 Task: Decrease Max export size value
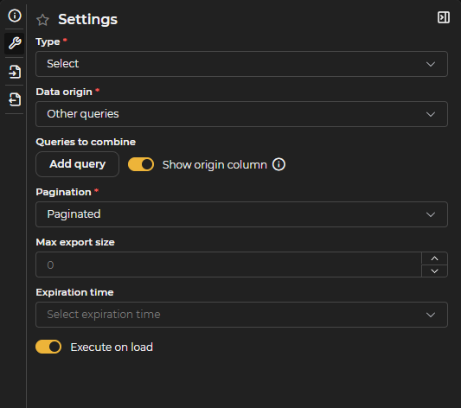(434, 271)
